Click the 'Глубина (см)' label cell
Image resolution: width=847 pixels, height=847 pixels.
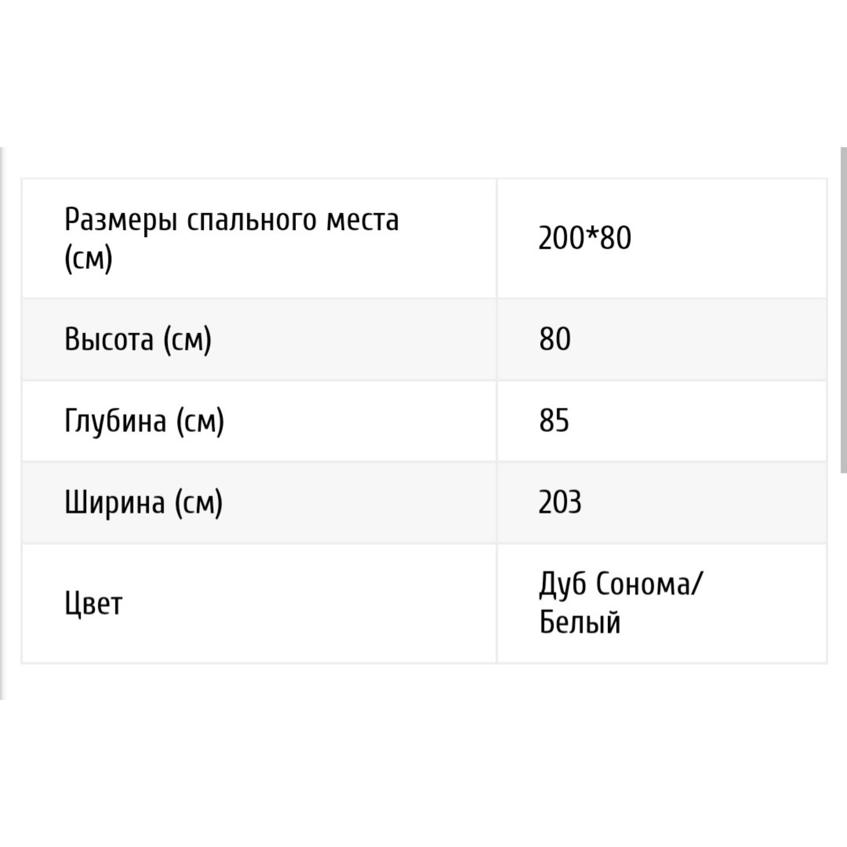click(144, 421)
